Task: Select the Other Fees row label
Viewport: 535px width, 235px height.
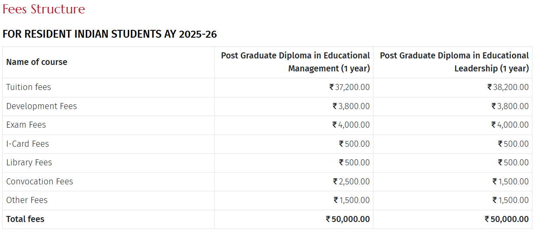Action: 27,200
